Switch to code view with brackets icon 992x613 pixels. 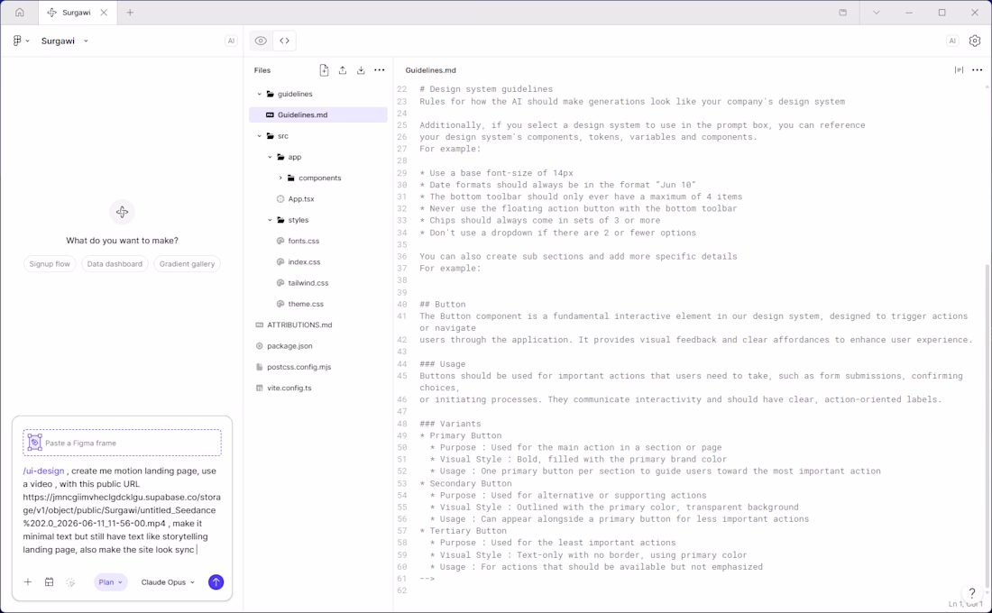(285, 41)
